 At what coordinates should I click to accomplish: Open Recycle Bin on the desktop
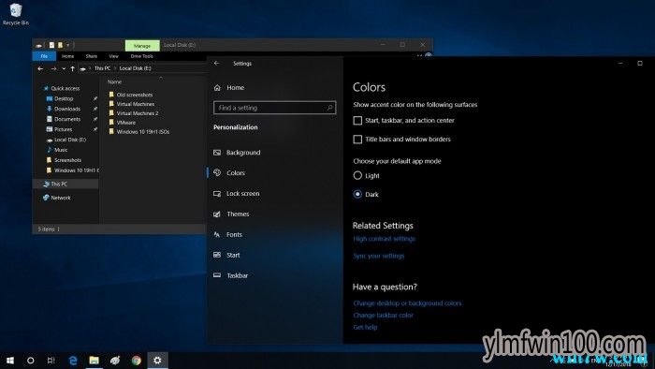pyautogui.click(x=16, y=15)
